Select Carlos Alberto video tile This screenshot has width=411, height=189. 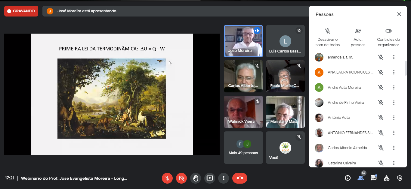[243, 76]
